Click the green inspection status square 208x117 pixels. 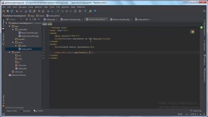(x=201, y=27)
